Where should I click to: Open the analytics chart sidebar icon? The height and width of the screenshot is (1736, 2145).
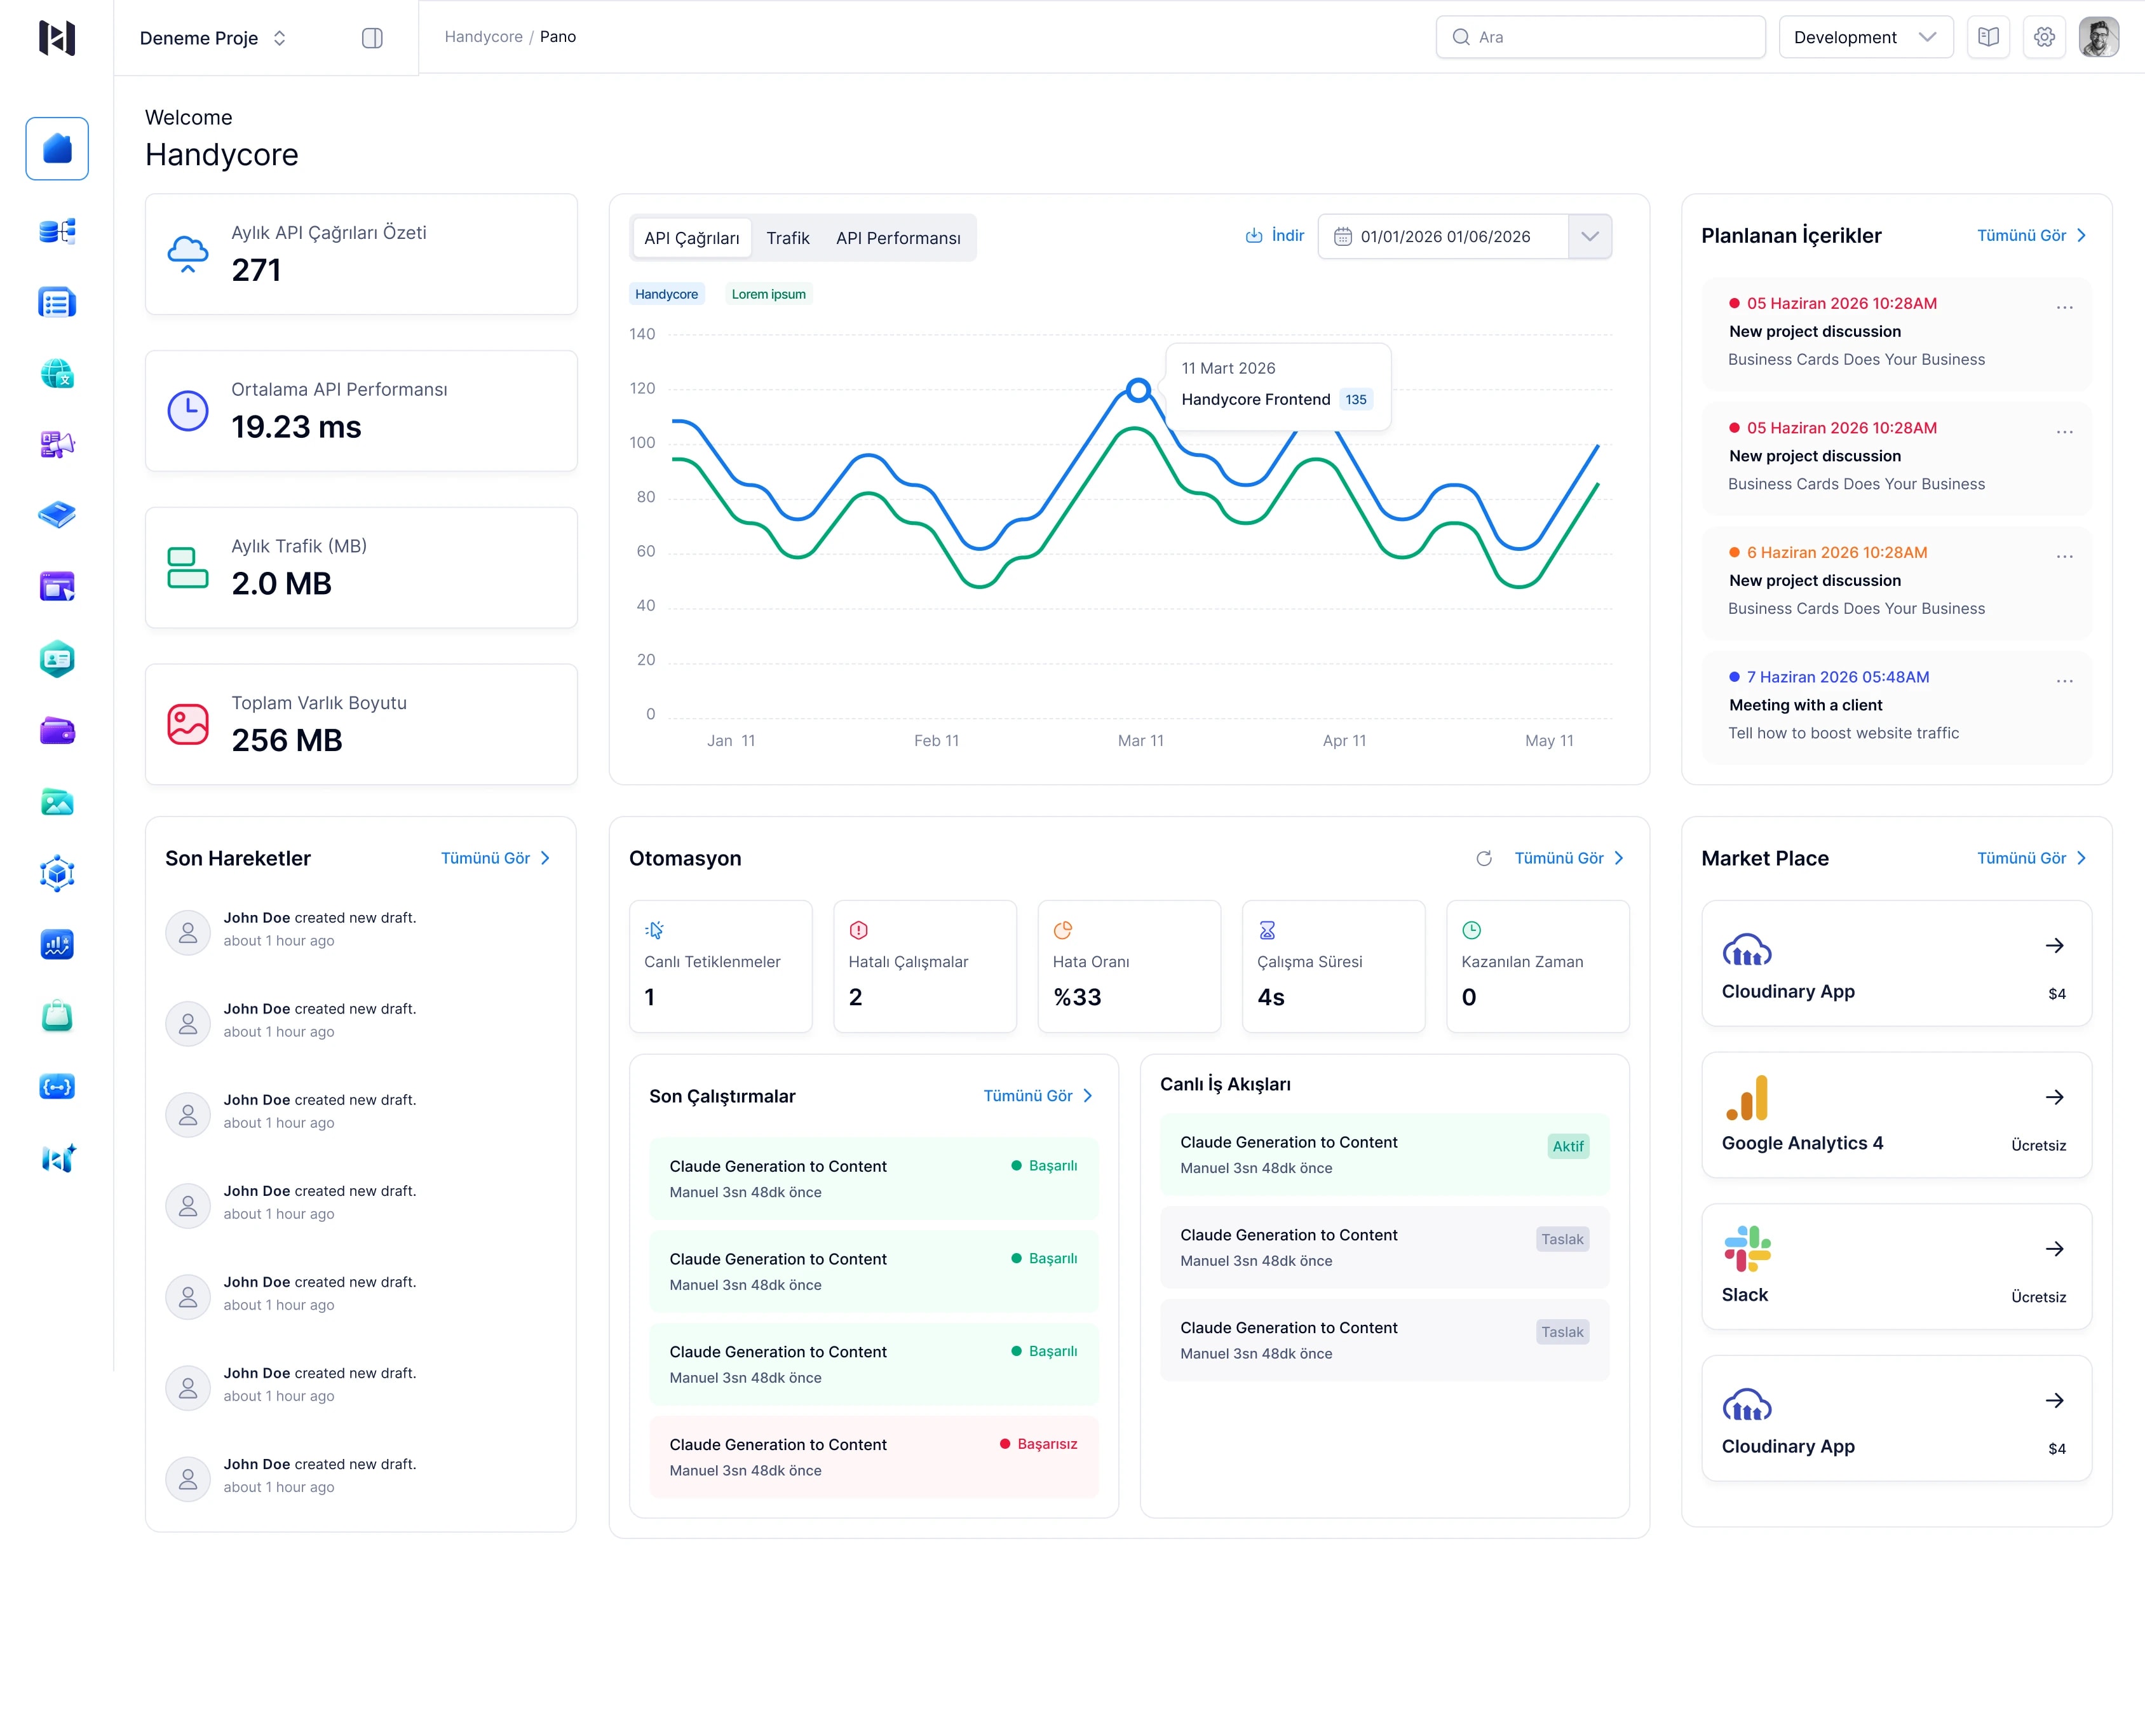pos(57,945)
